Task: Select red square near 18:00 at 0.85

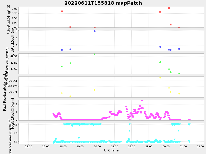Action: (x=62, y=11)
